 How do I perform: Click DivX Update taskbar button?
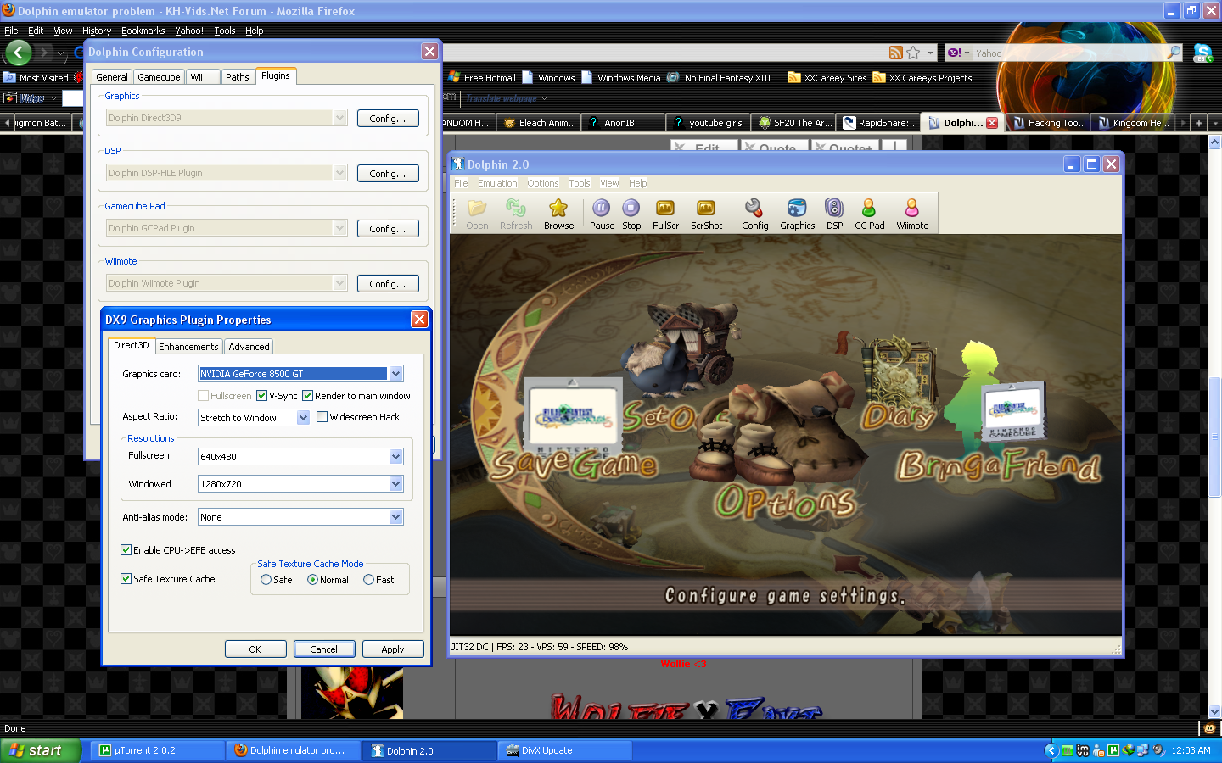(565, 750)
